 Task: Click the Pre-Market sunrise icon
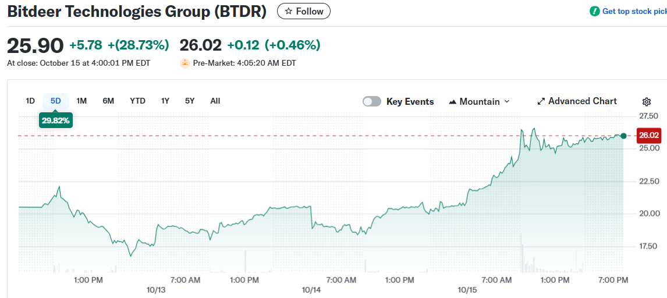point(185,63)
